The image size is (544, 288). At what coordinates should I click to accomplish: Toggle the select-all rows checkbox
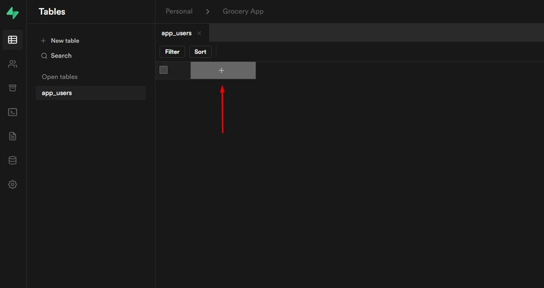(163, 70)
